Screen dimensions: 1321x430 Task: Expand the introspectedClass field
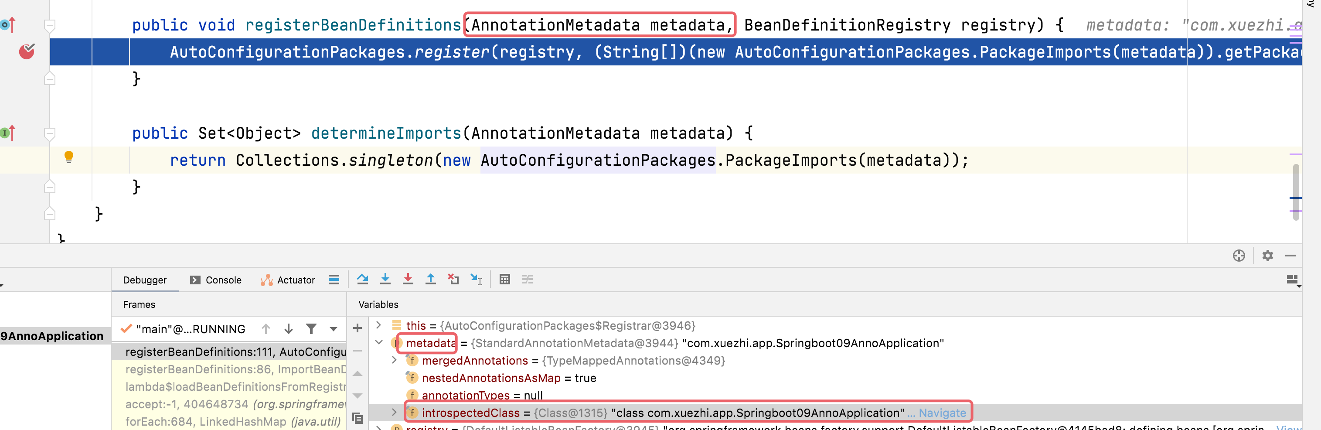[x=395, y=412]
